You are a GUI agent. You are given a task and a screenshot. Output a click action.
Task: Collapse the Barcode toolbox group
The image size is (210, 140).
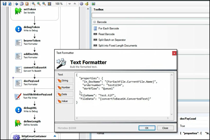click(x=94, y=22)
